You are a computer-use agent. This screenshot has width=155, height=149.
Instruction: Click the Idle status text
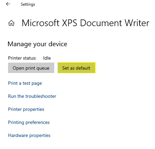tap(47, 58)
